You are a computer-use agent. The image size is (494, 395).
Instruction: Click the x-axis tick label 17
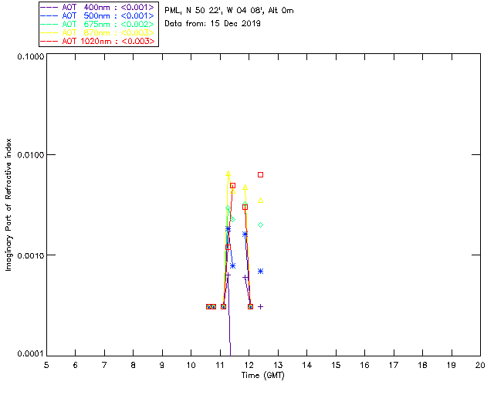[x=394, y=365]
